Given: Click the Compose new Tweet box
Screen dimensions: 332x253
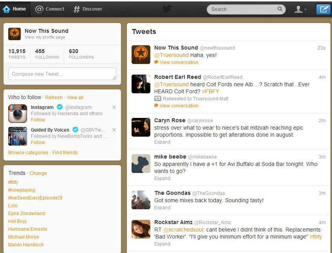Looking at the screenshot, I should point(62,74).
